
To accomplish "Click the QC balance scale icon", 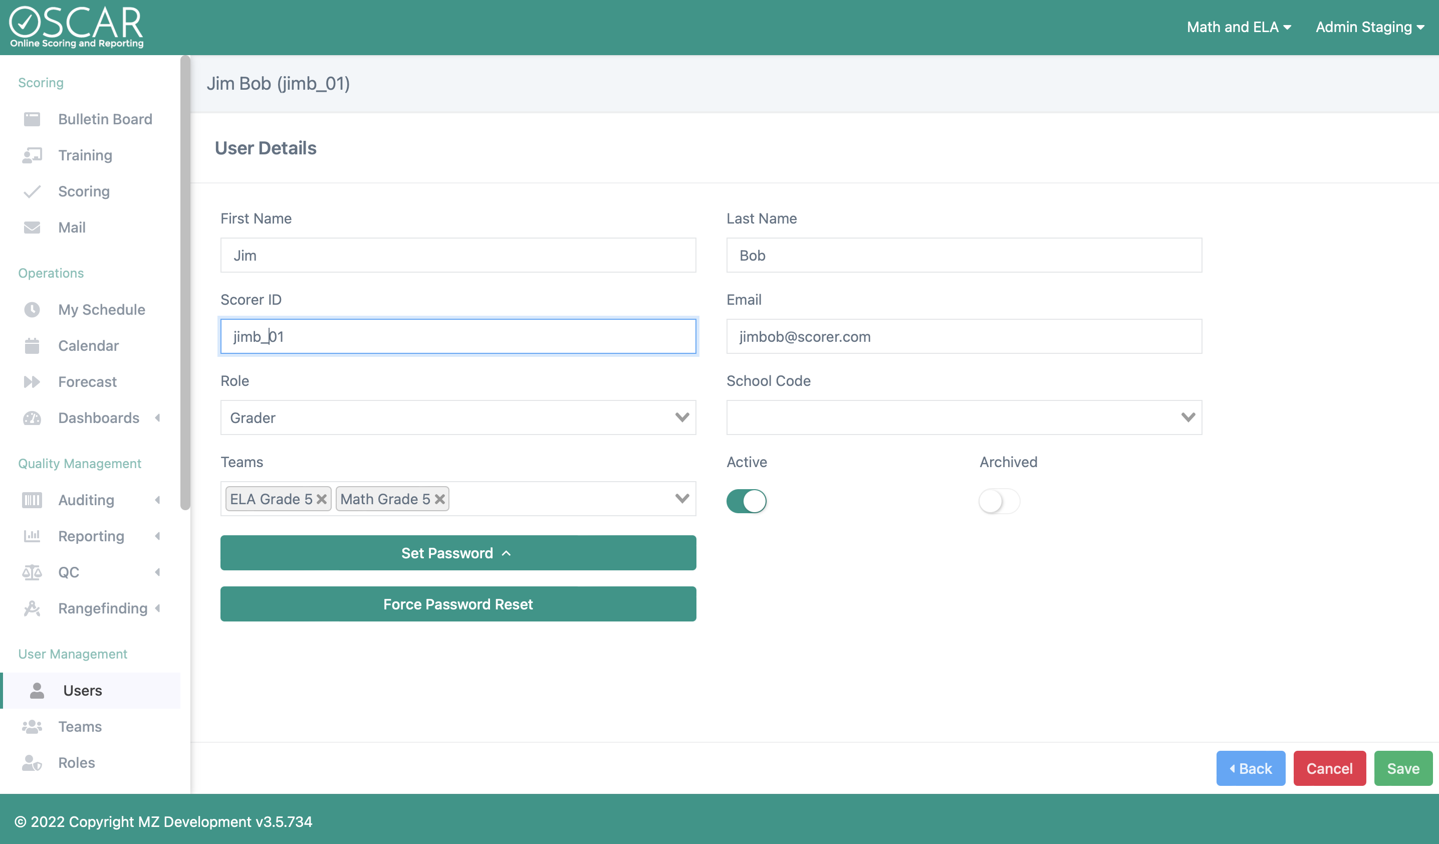I will click(32, 572).
